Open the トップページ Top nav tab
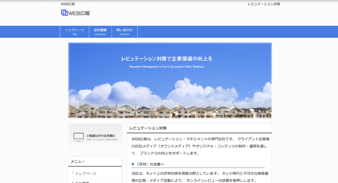The image size is (338, 183). click(74, 32)
